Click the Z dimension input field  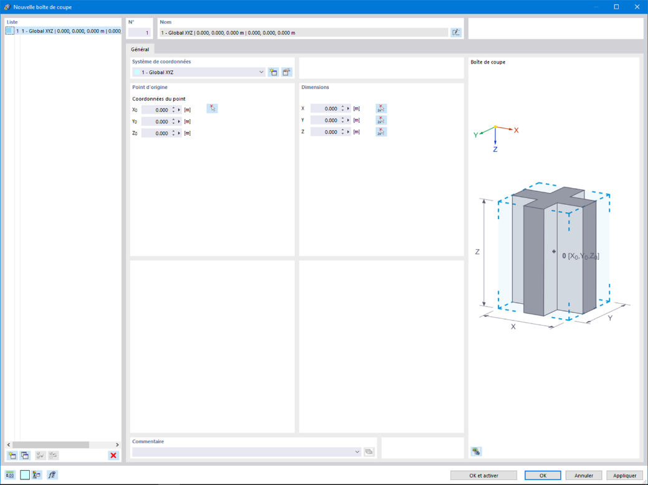[x=325, y=132]
